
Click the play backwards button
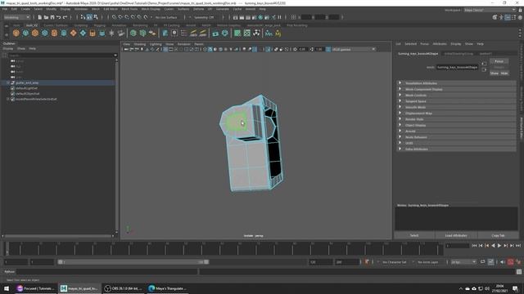[493, 246]
